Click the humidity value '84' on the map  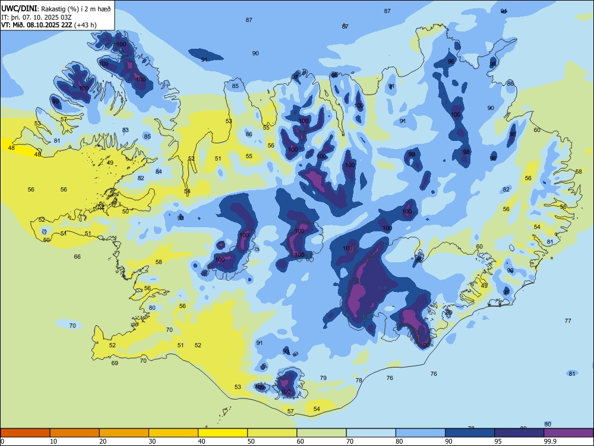click(x=159, y=171)
